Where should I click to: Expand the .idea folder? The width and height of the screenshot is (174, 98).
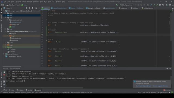pos(6,13)
